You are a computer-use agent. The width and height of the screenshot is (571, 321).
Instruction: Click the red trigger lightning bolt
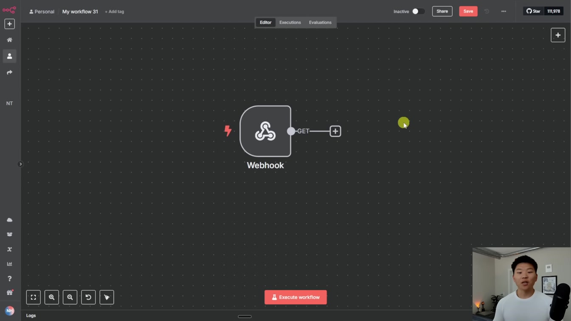point(228,131)
